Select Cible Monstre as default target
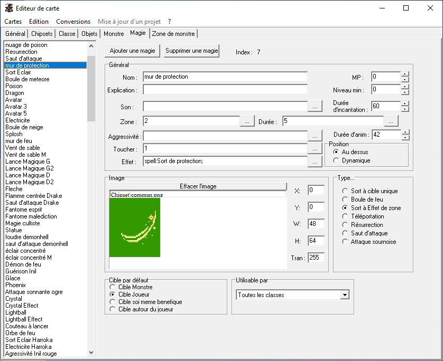Screen dimensions: 443x361 click(x=112, y=287)
